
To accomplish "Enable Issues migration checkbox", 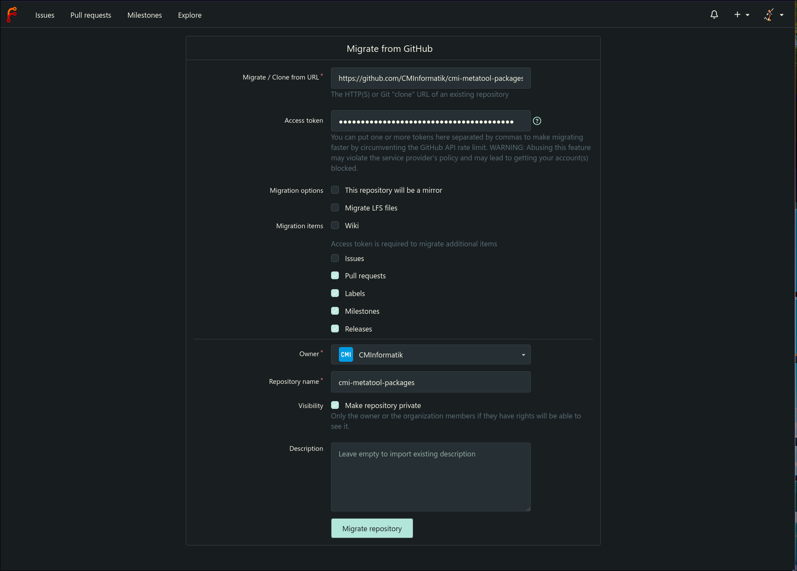I will point(335,258).
